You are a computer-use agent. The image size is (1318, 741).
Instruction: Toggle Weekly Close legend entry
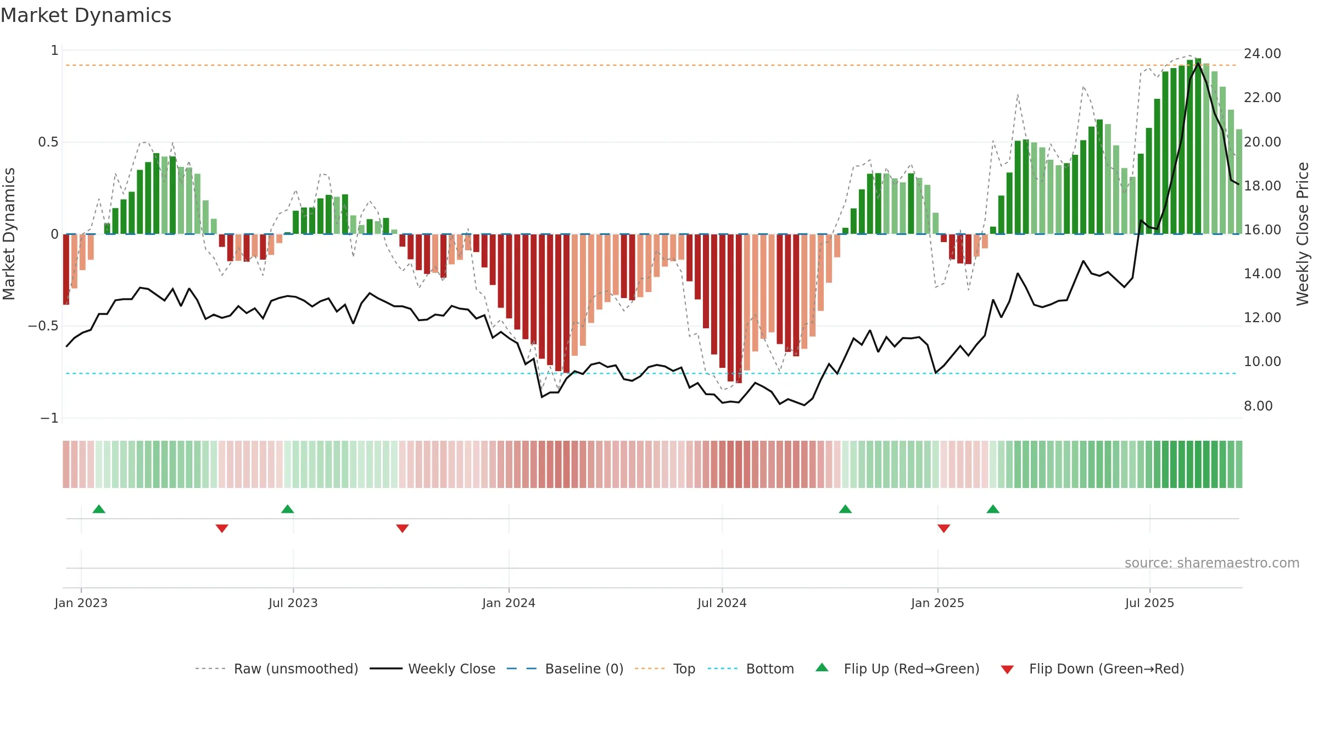(432, 669)
